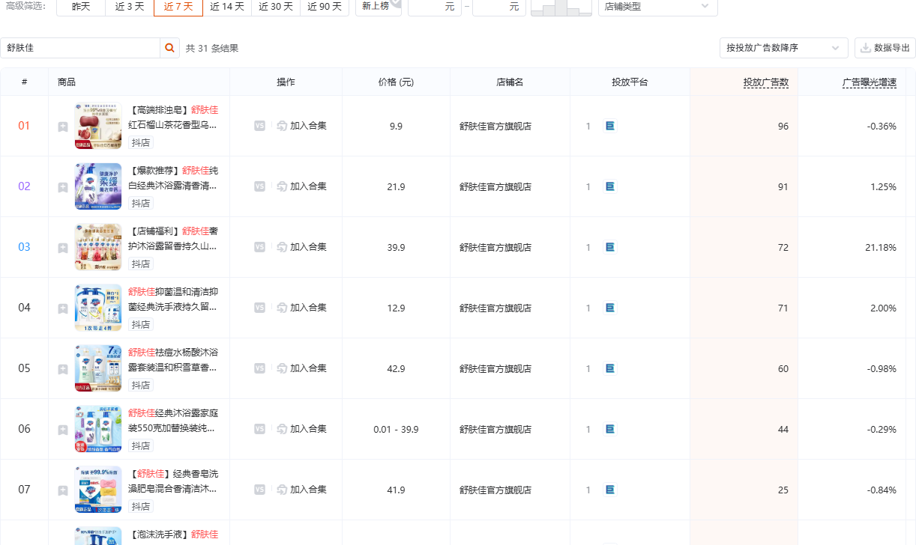Click the platform icon in row 02
916x545 pixels.
pos(610,186)
